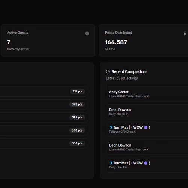
Task: Click Follow nGRND on X quest text
Action: click(122, 132)
